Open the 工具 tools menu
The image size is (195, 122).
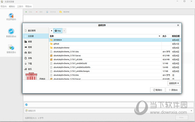(x=20, y=6)
